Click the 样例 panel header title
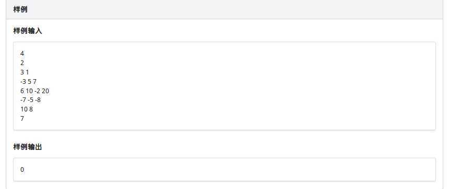Image resolution: width=449 pixels, height=189 pixels. (20, 9)
